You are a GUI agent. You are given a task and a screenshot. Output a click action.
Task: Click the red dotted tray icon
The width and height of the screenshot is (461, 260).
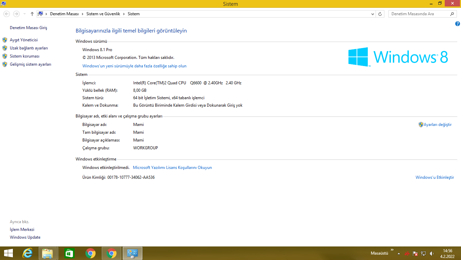tap(407, 254)
